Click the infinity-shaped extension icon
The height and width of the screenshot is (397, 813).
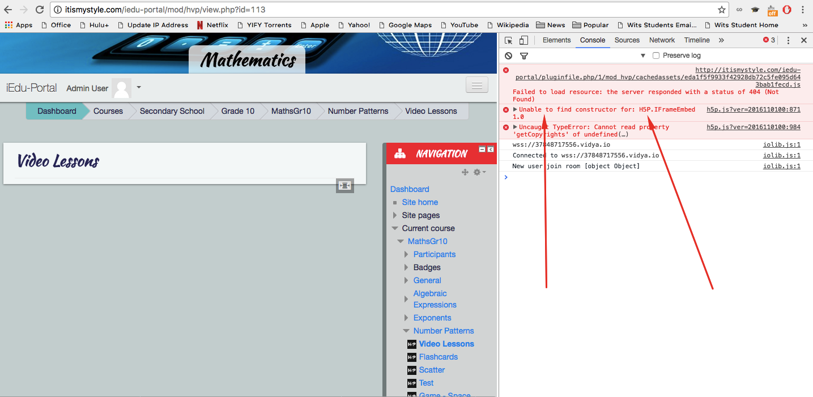(x=739, y=10)
